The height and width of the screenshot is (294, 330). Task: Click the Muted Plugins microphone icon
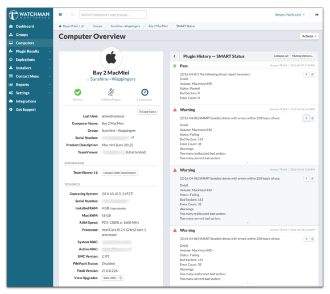tap(111, 92)
